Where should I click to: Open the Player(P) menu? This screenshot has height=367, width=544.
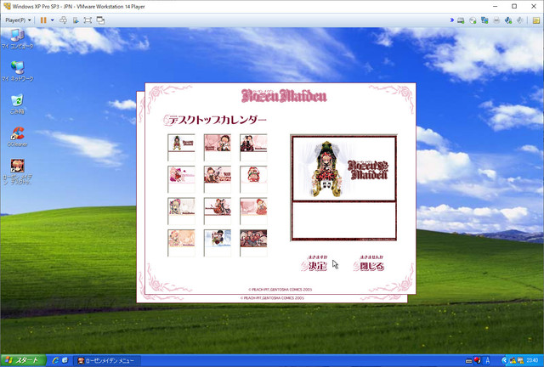[x=18, y=20]
